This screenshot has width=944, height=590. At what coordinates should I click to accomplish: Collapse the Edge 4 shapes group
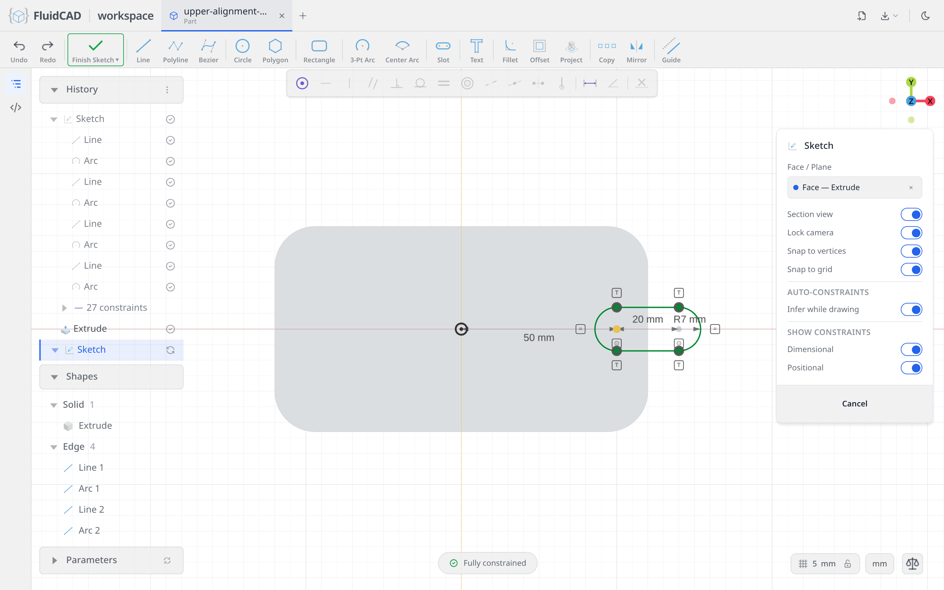tap(54, 447)
